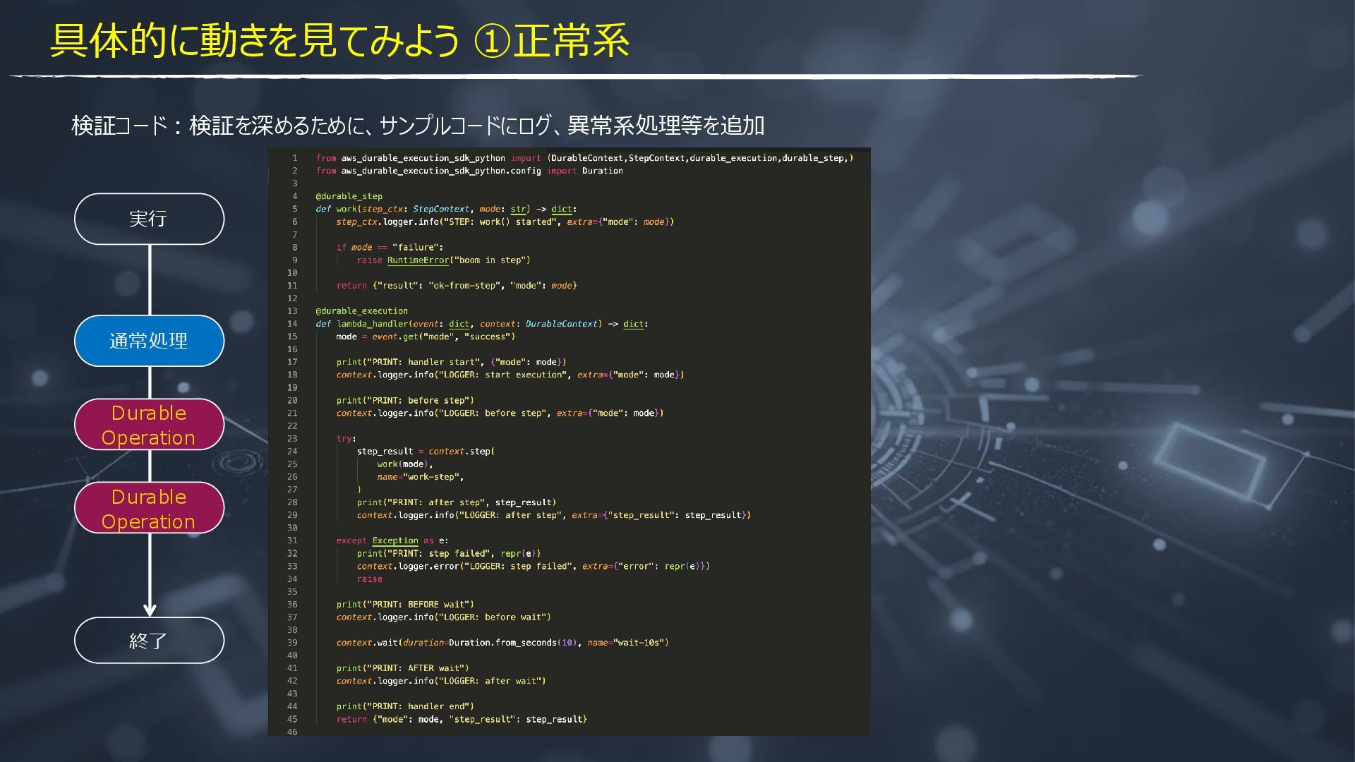Click the RuntimeError text in code

pyautogui.click(x=418, y=260)
